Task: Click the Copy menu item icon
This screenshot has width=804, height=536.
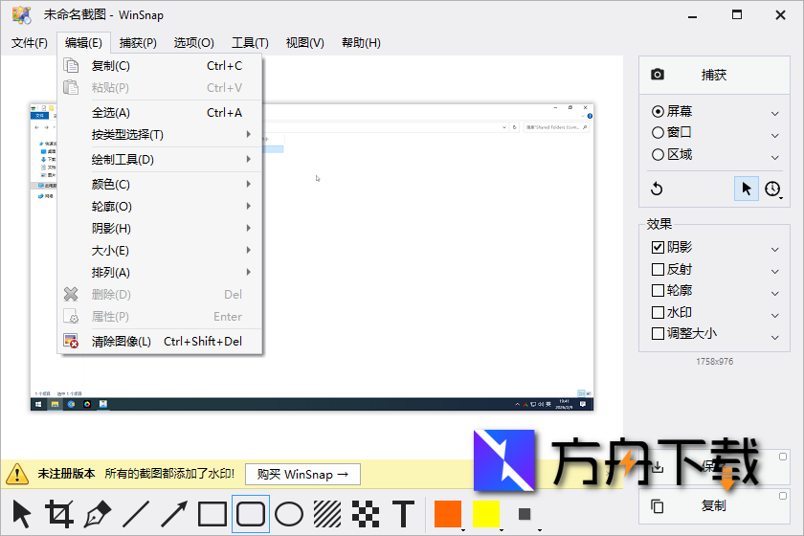Action: click(x=71, y=66)
